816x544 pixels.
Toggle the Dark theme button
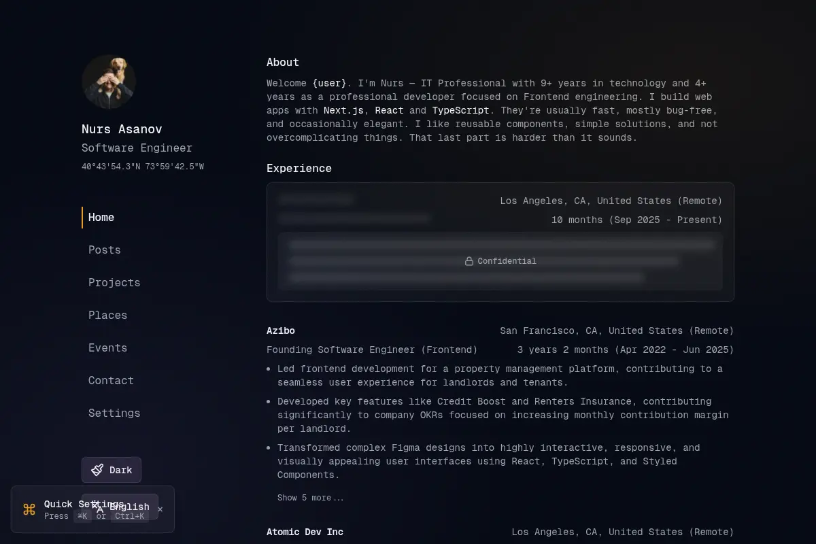[x=112, y=470]
